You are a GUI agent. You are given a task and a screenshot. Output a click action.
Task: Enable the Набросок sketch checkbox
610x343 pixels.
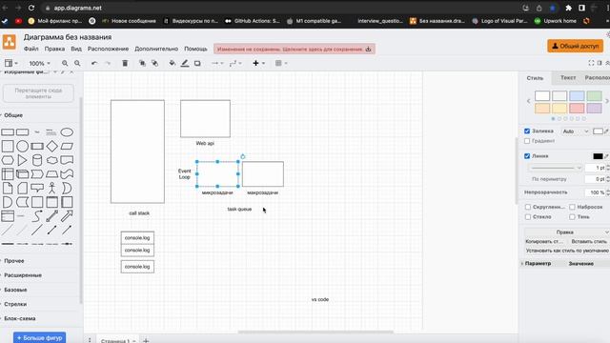[572, 207]
